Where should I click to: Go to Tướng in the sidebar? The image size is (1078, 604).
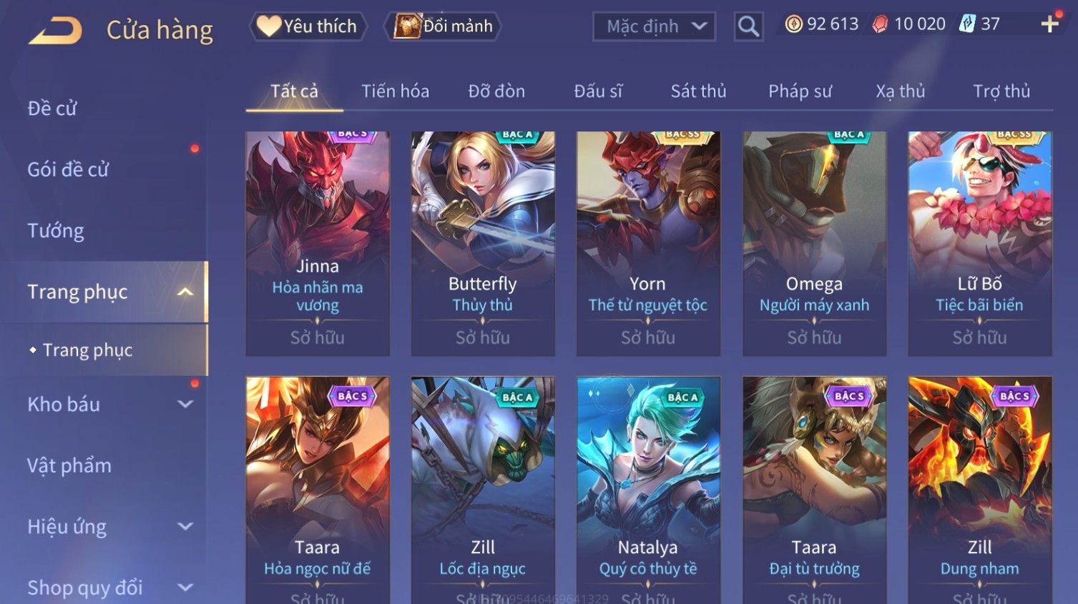(56, 231)
